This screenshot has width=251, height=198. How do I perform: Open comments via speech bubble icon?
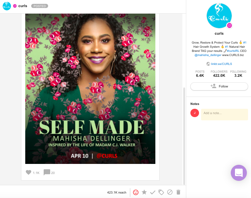point(47,173)
